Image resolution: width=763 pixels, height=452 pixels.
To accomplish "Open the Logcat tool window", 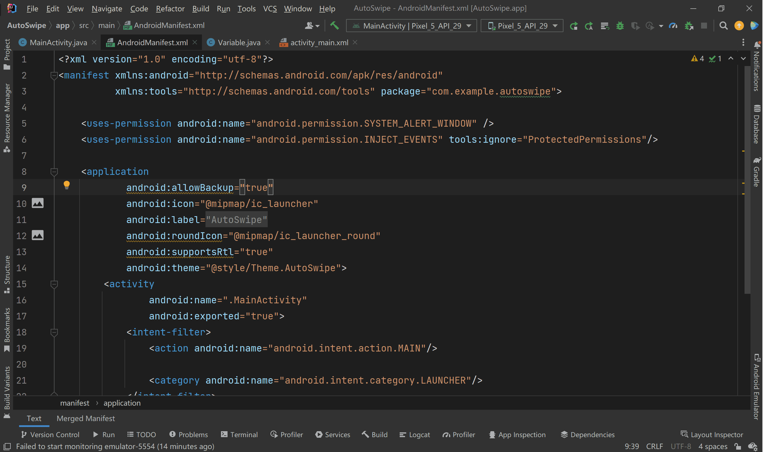I will tap(415, 435).
